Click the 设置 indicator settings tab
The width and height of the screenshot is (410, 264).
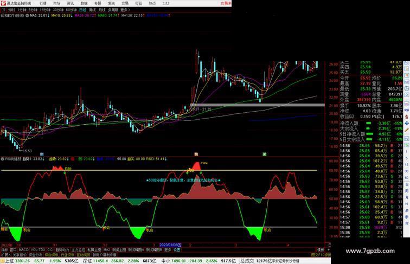[177, 249]
